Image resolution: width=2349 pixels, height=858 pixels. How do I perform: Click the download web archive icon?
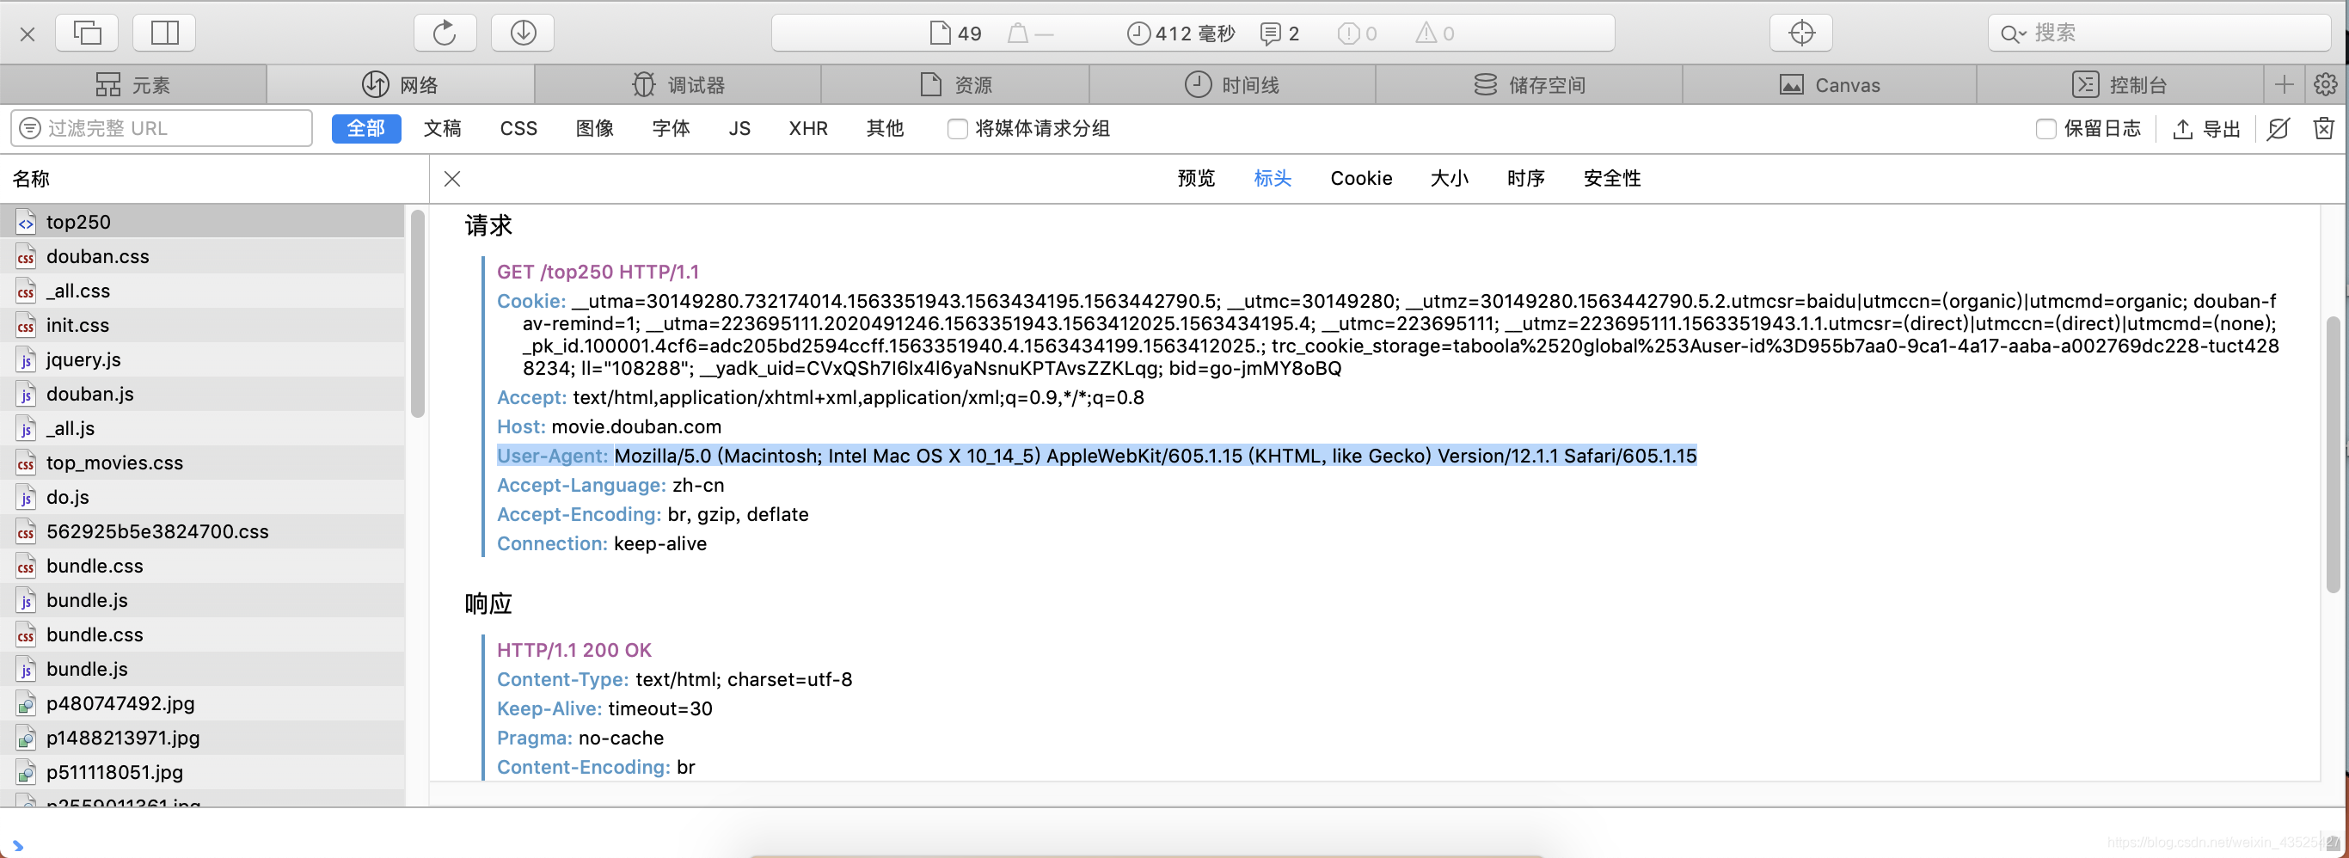(523, 33)
